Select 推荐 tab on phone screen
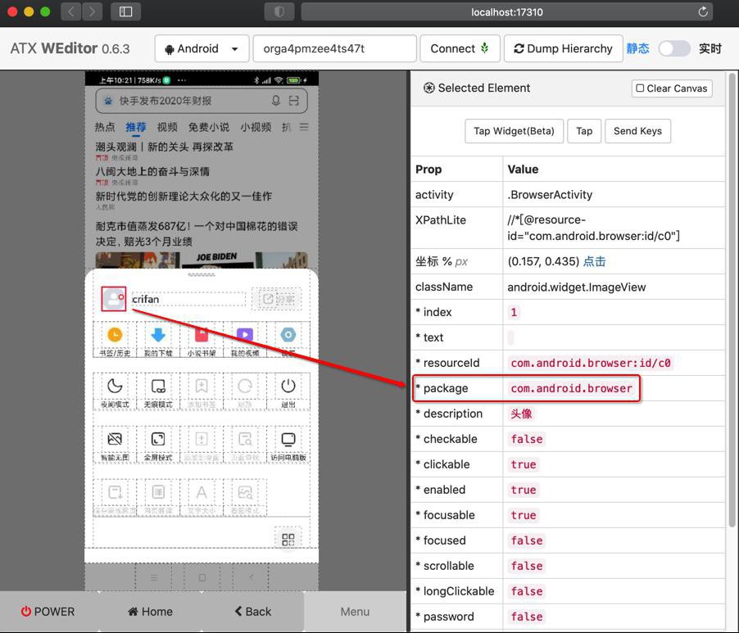 coord(136,127)
